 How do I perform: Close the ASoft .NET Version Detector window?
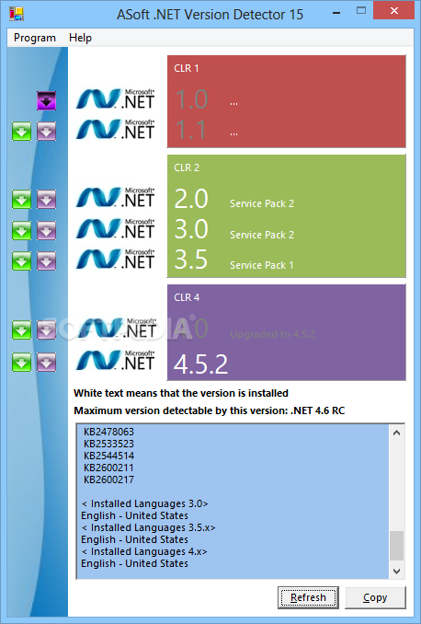(394, 11)
